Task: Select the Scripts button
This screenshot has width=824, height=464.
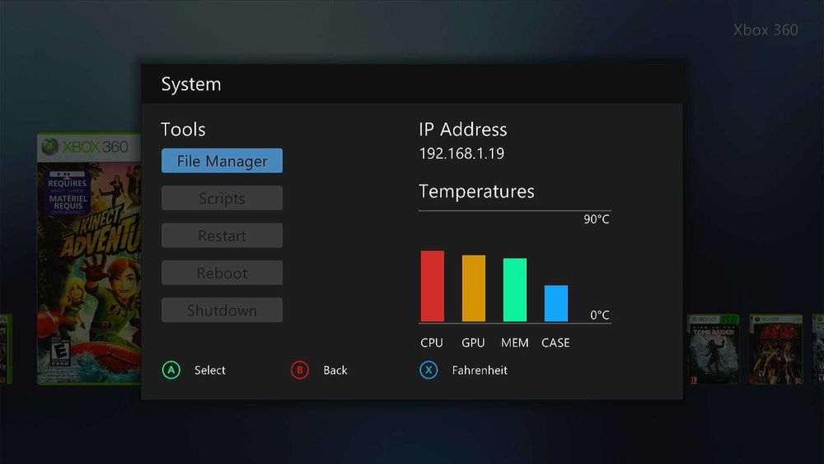Action: pyautogui.click(x=222, y=198)
